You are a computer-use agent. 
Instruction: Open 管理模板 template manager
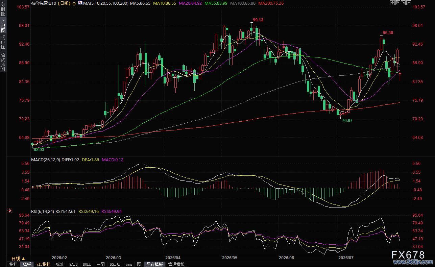176,264
